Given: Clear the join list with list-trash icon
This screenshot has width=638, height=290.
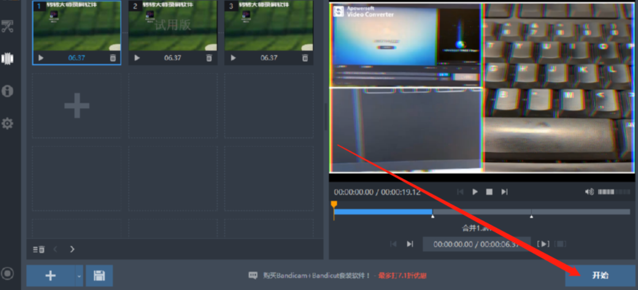Looking at the screenshot, I should [39, 250].
